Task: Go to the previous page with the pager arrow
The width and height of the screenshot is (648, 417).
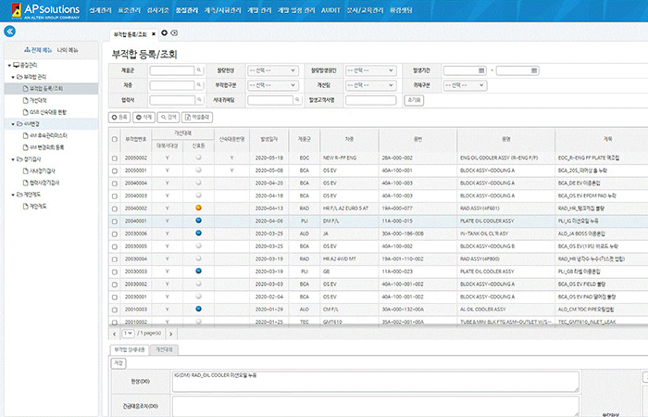Action: [115, 334]
